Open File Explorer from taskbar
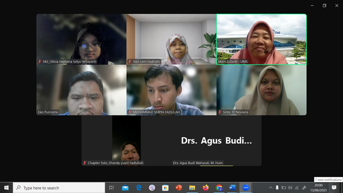The width and height of the screenshot is (343, 193). 192,188
